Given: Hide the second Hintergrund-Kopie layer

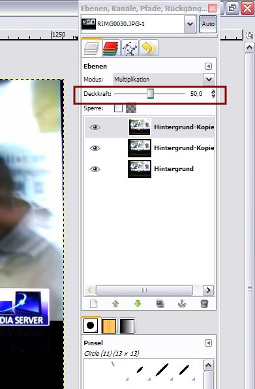Looking at the screenshot, I should tap(95, 148).
